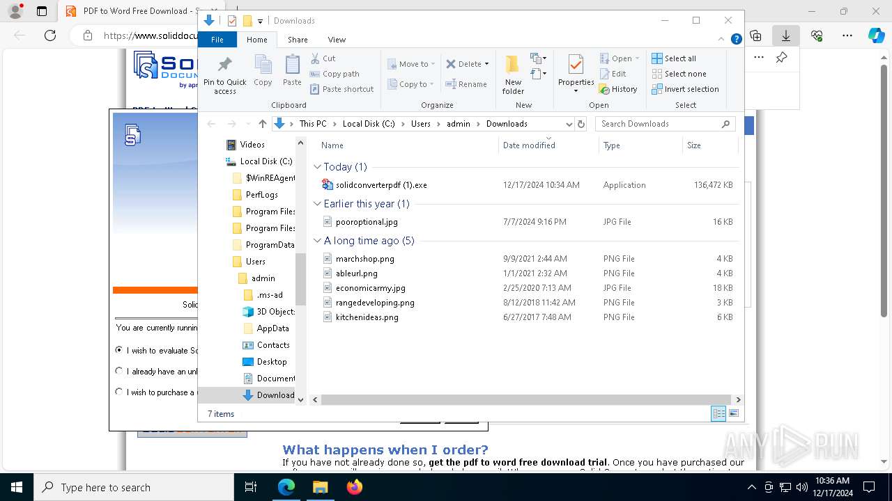The height and width of the screenshot is (501, 892).
Task: Click Invert selection in ribbon
Action: 685,89
